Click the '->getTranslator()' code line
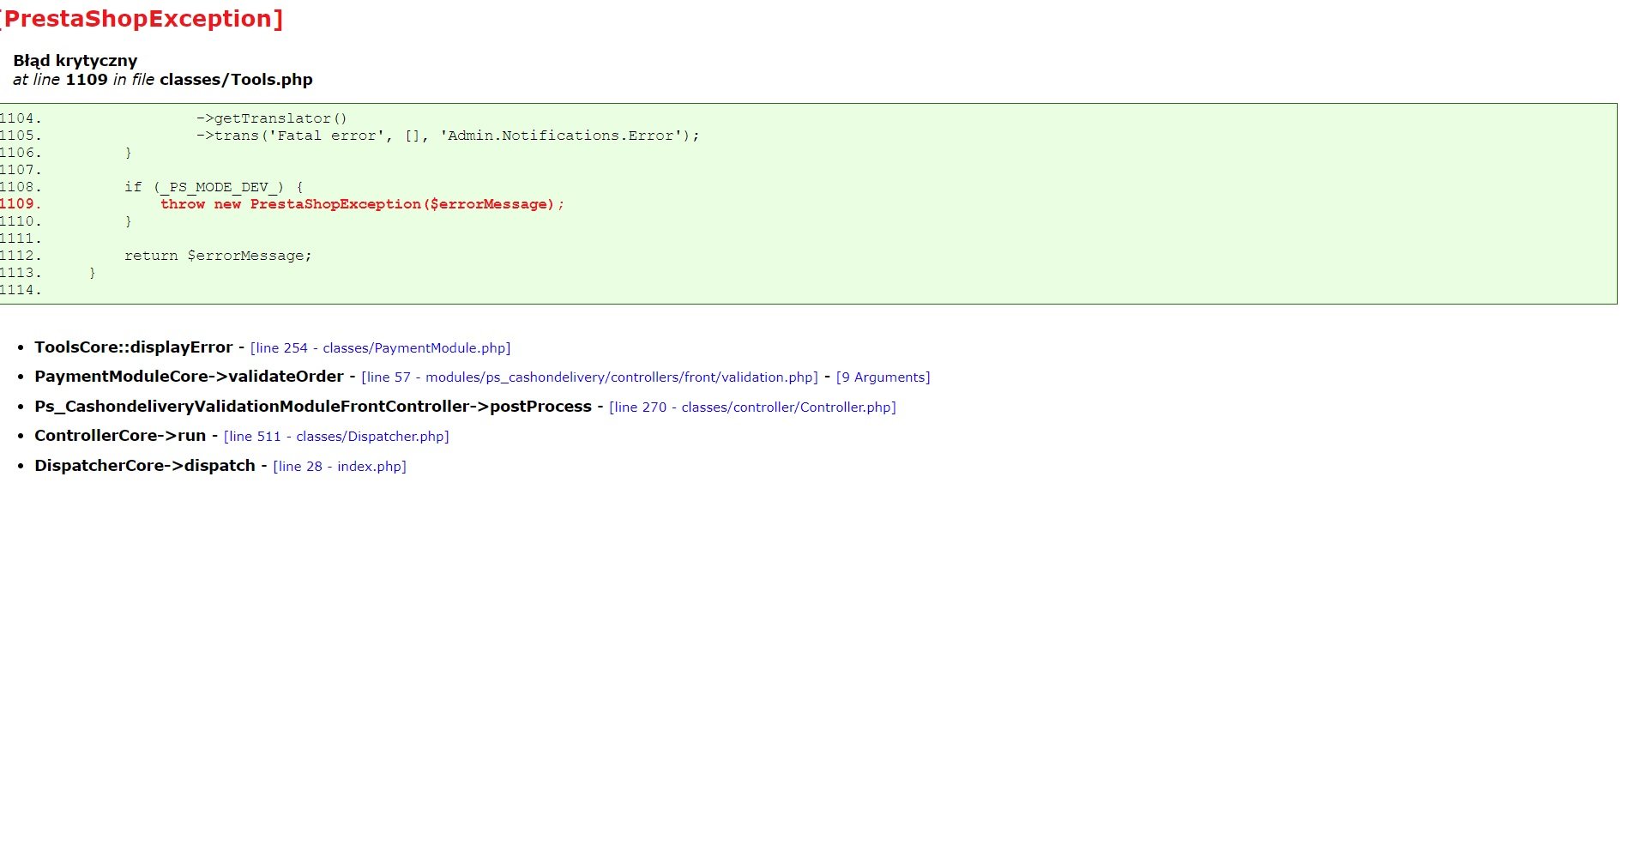Viewport: 1628px width, 851px height. click(x=272, y=118)
